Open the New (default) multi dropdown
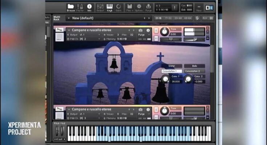 pyautogui.click(x=68, y=18)
